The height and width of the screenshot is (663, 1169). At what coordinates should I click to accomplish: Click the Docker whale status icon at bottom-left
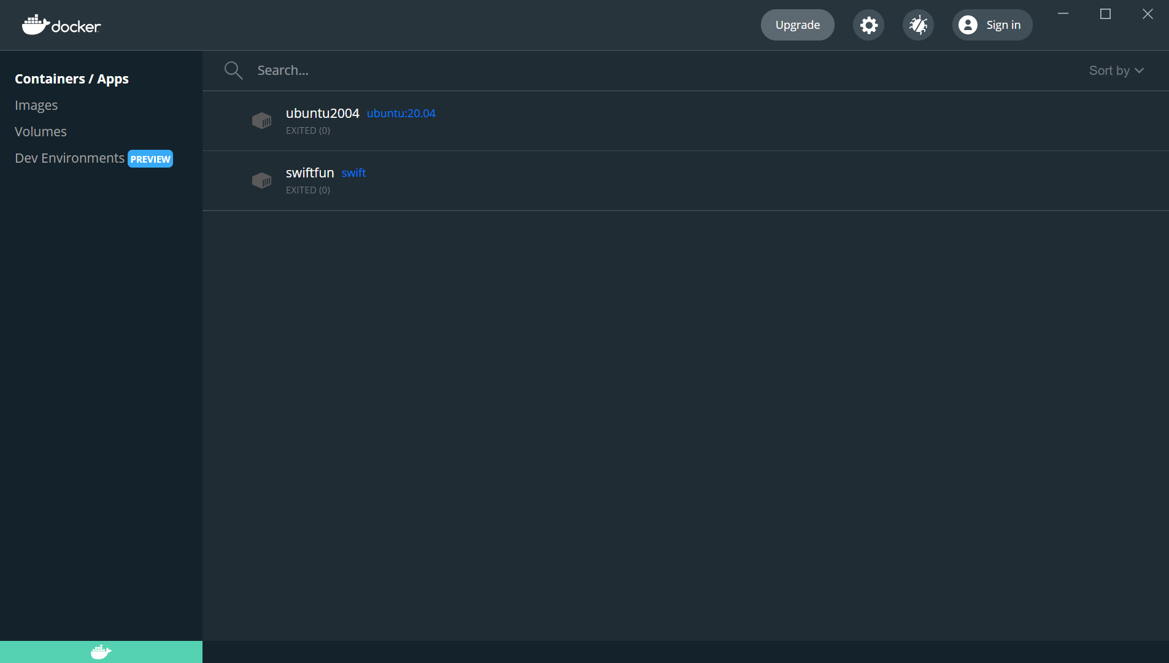(x=101, y=652)
